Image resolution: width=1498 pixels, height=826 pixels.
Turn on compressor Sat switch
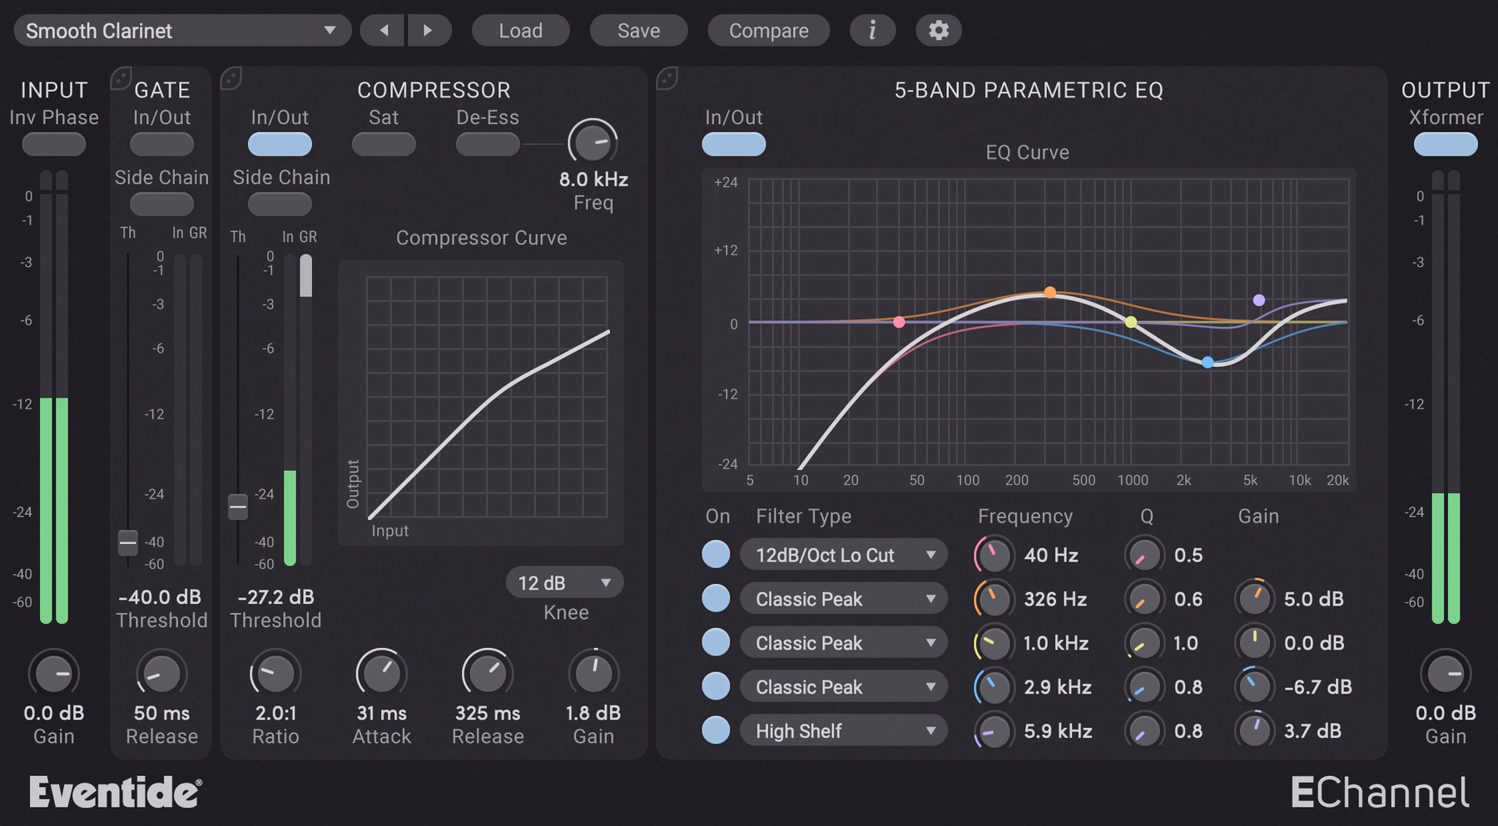click(x=384, y=144)
